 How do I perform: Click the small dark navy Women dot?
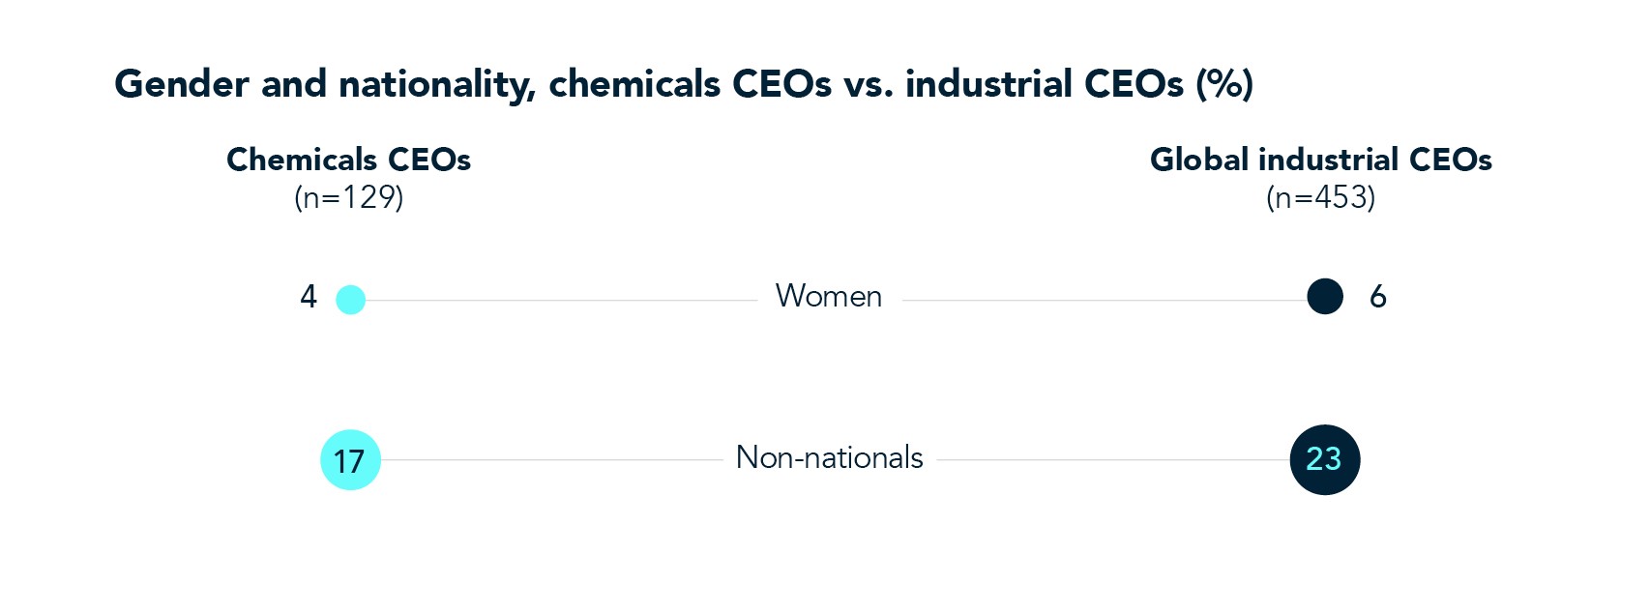pos(1324,296)
